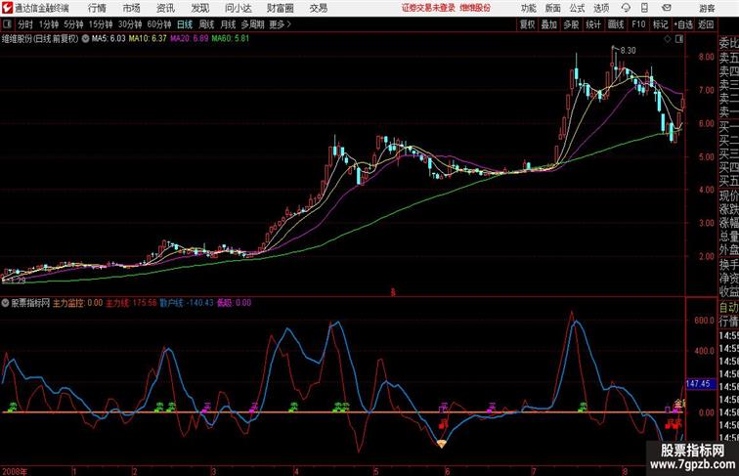
Task: Click the 标记 toolbar button
Action: tap(660, 24)
